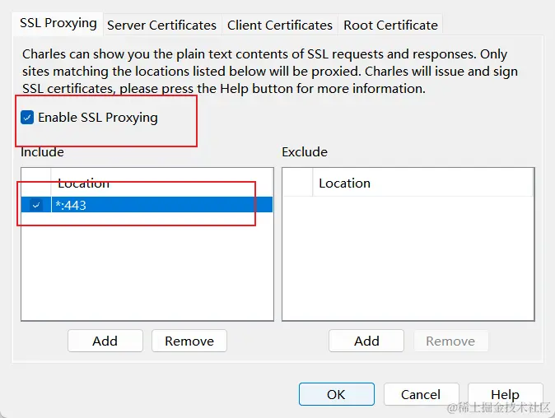This screenshot has width=555, height=418.
Task: Open the Client Certificates tab
Action: pyautogui.click(x=280, y=26)
